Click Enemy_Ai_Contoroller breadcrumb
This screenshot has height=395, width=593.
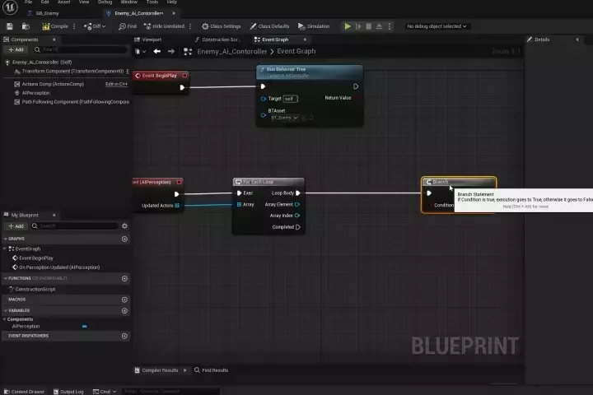[x=231, y=51]
